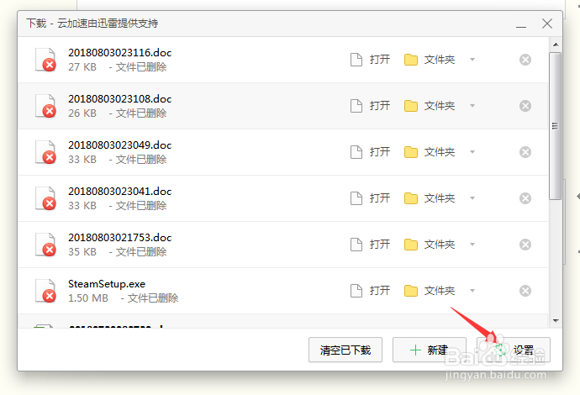Click the deleted-file icon for 20180803023108.doc
This screenshot has height=395, width=580.
[x=45, y=106]
